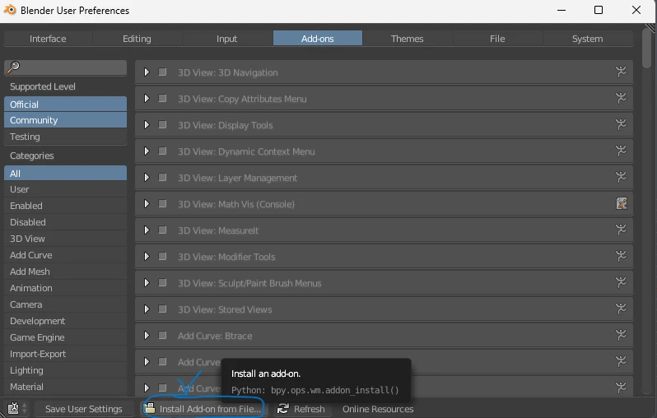Enable Math Vis (Console) add-on
The width and height of the screenshot is (657, 418).
pyautogui.click(x=162, y=204)
